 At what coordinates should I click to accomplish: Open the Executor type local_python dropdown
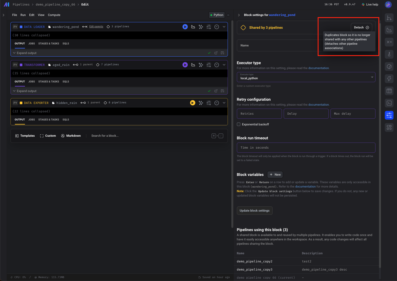[306, 77]
